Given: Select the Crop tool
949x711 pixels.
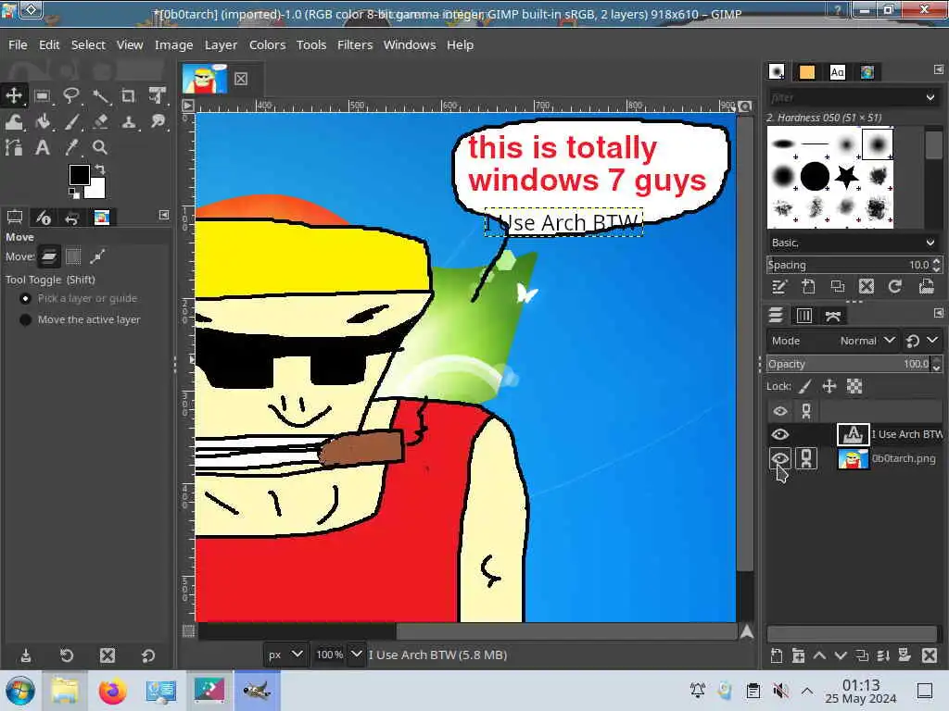Looking at the screenshot, I should (x=128, y=95).
